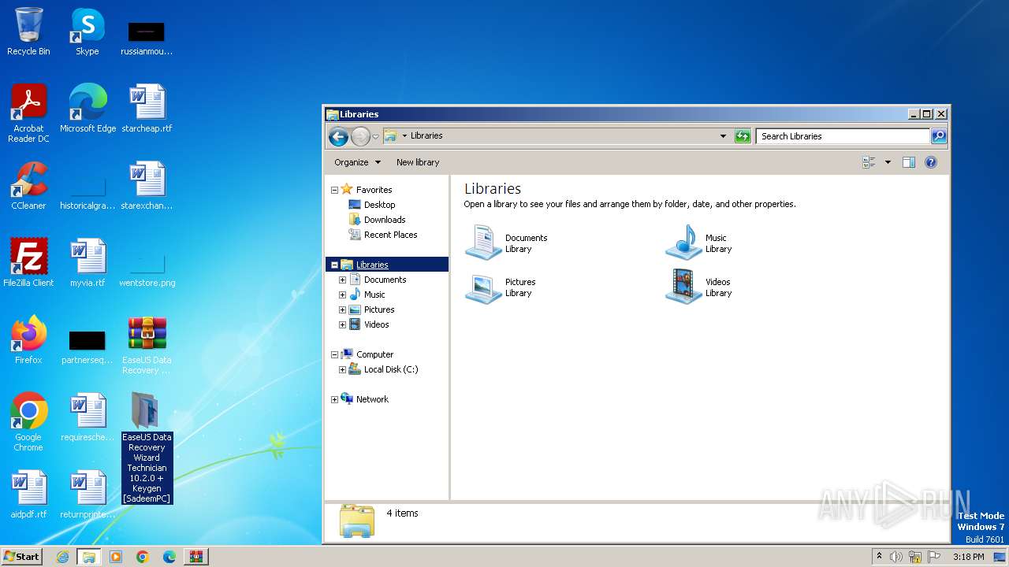Select Computer in navigation pane
The image size is (1009, 567).
click(374, 354)
